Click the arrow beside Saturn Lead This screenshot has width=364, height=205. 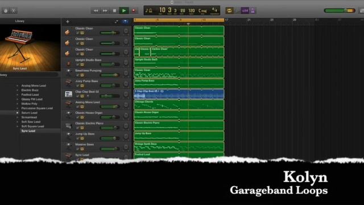17,113
